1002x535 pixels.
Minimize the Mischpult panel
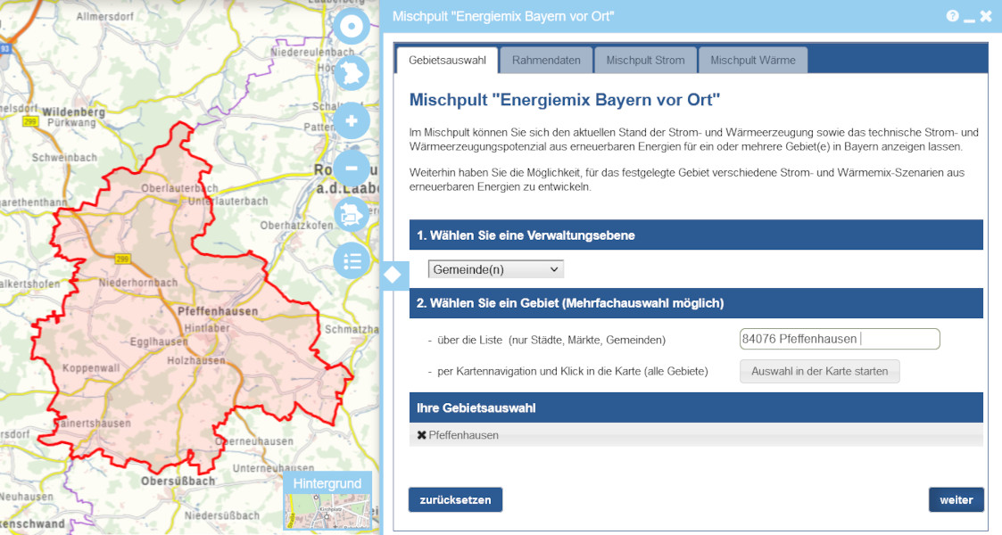pyautogui.click(x=969, y=17)
